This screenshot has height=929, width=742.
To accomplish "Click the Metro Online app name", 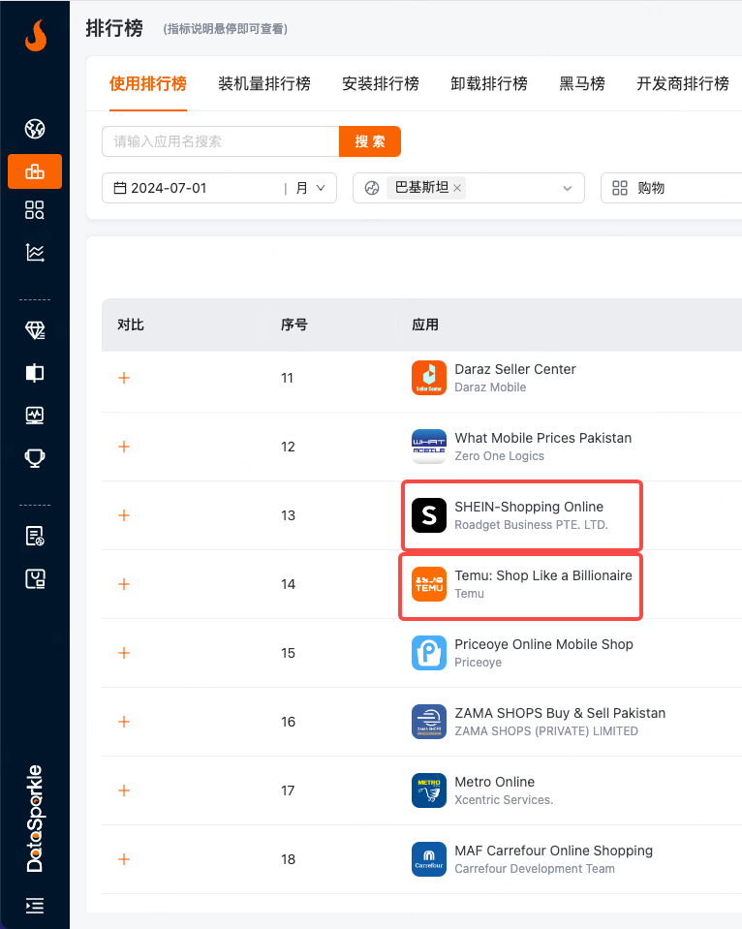I will [x=494, y=782].
